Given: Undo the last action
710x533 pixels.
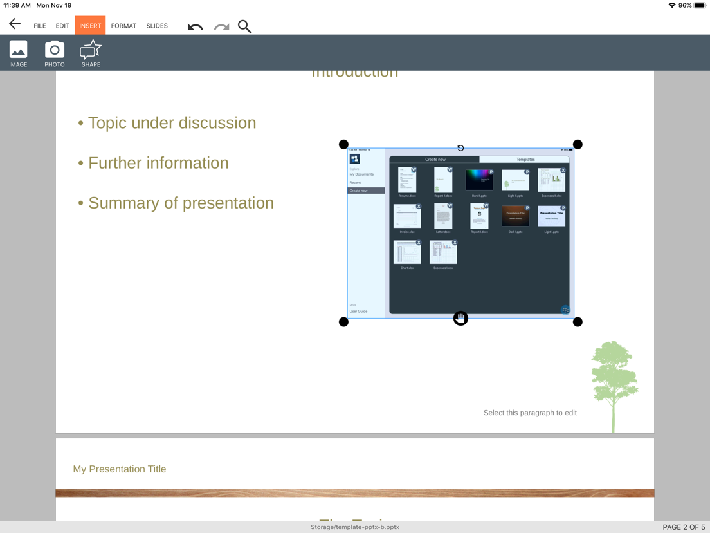Looking at the screenshot, I should point(195,27).
